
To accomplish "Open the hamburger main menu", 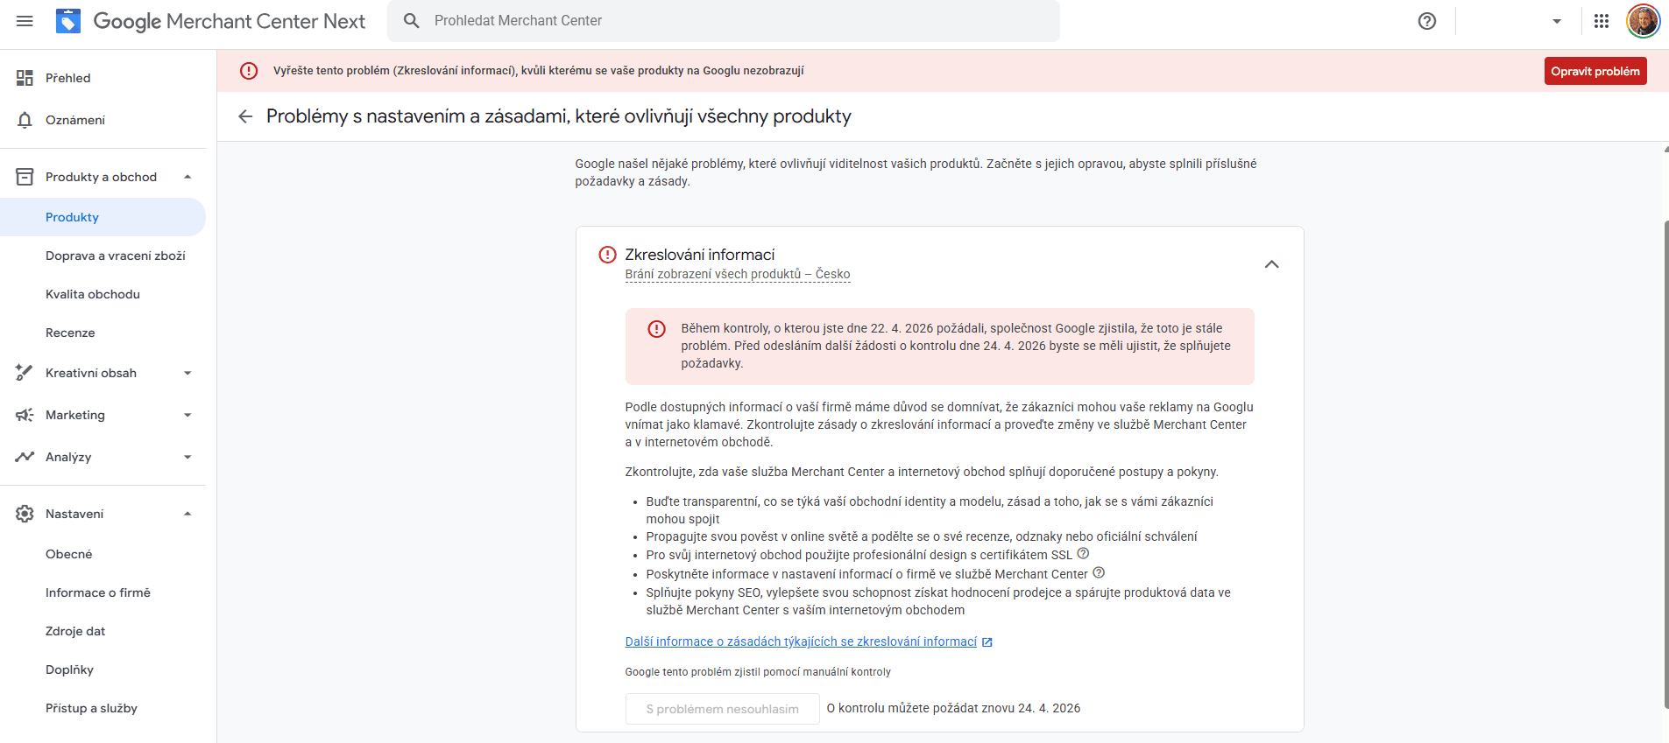I will pyautogui.click(x=25, y=21).
